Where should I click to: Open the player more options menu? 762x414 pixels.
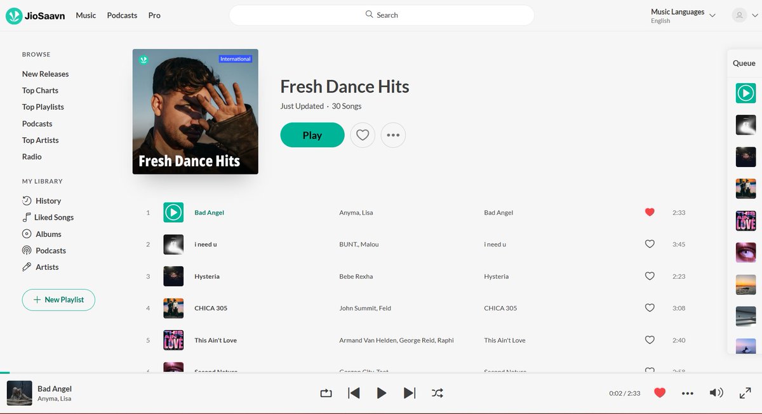coord(688,393)
